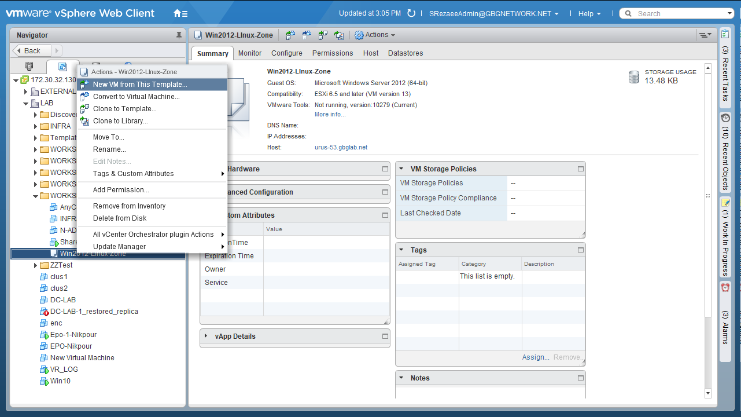The height and width of the screenshot is (417, 741).
Task: Collapse the Notes panel
Action: (402, 378)
